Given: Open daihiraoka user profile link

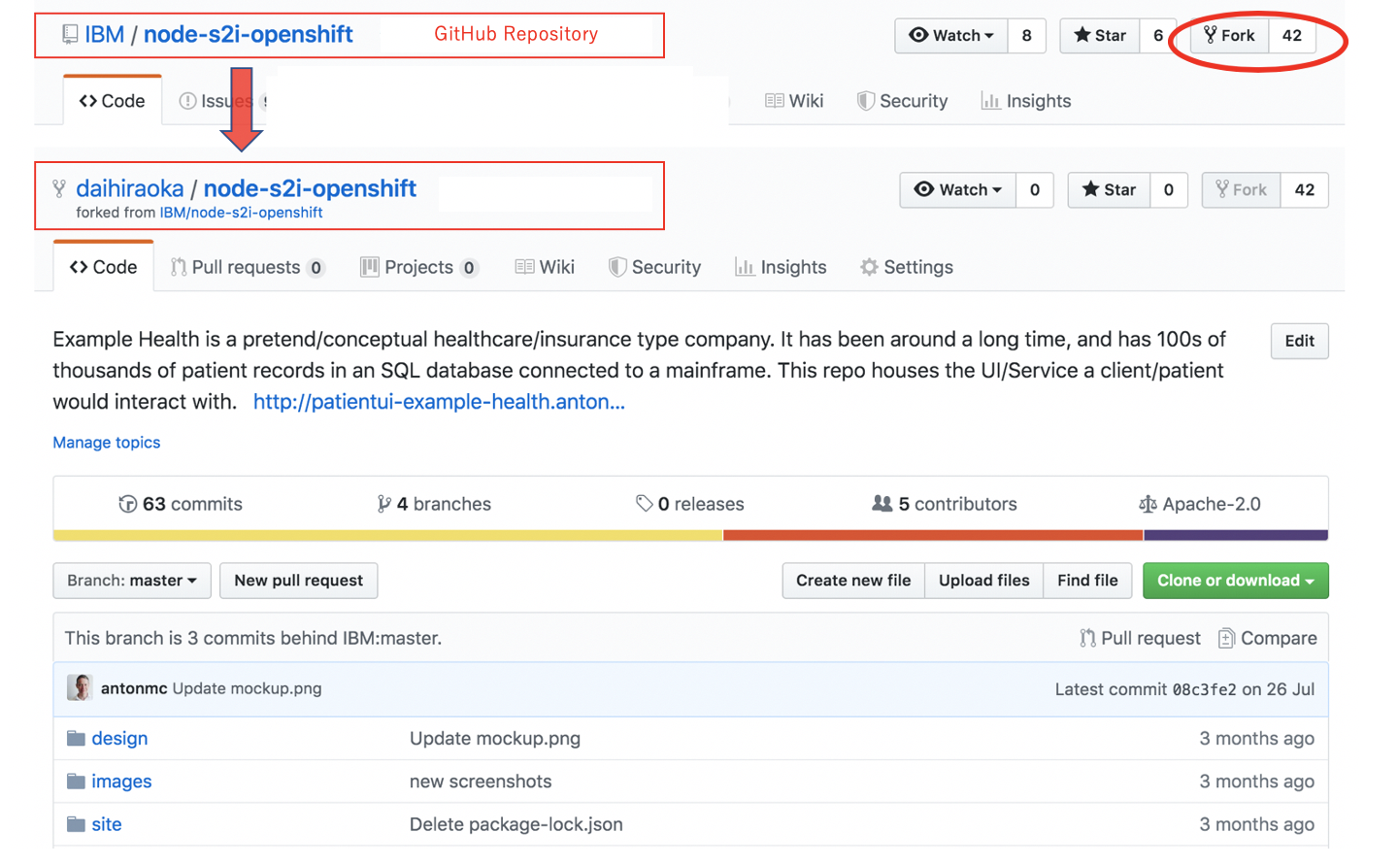Looking at the screenshot, I should [x=129, y=188].
